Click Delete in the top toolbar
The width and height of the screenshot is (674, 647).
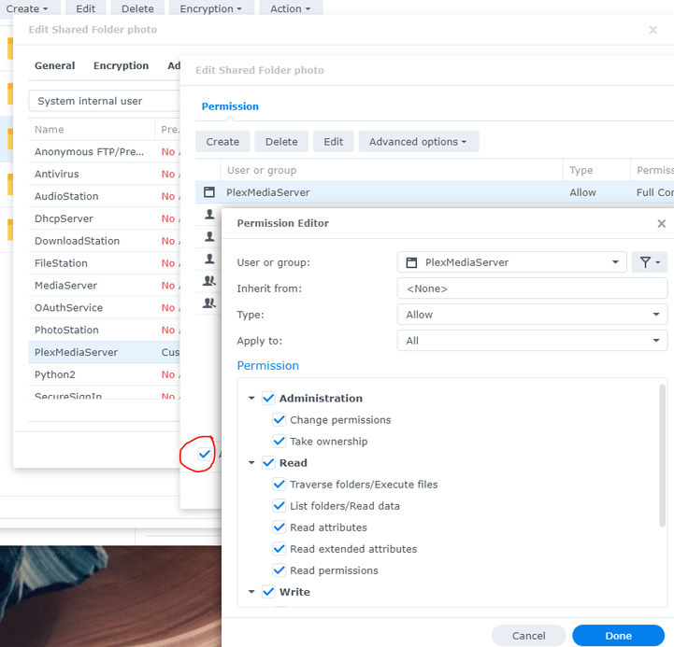coord(137,8)
